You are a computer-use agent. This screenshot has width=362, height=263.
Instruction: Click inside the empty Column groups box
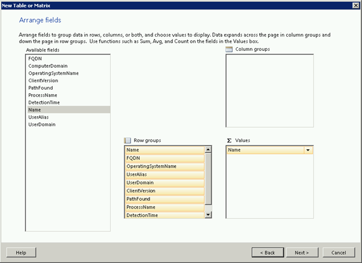(269, 90)
